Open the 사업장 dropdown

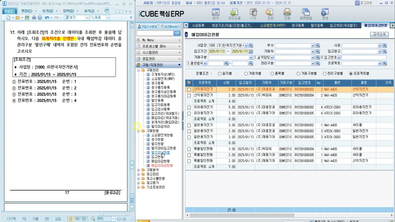tap(246, 46)
